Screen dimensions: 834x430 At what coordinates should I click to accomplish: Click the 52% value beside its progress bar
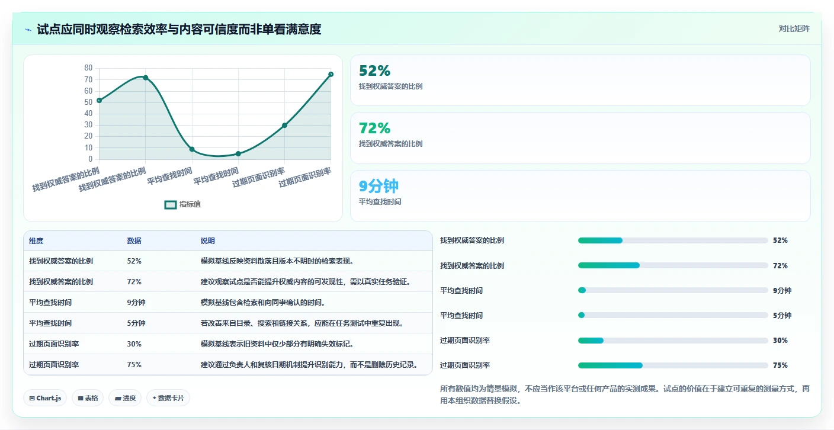[x=780, y=240]
